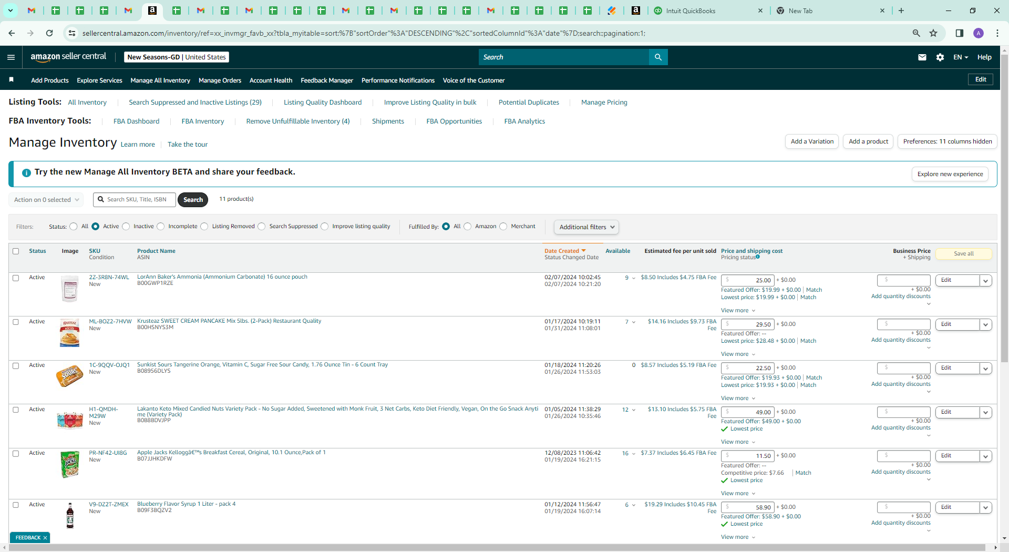Open LorAnn Baker's Ammonia product image
Image resolution: width=1009 pixels, height=552 pixels.
69,289
